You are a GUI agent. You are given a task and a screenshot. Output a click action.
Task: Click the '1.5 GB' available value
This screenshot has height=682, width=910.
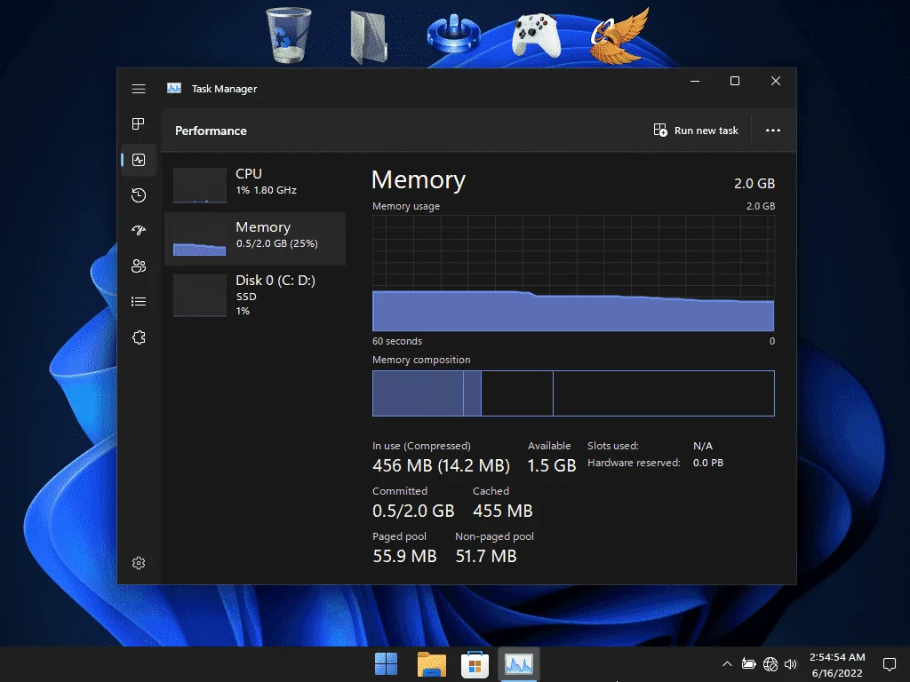pos(551,465)
